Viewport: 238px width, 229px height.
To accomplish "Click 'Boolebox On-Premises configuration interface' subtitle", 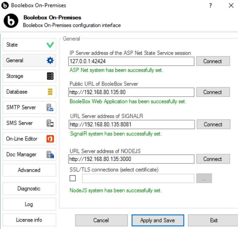I will coord(72,25).
